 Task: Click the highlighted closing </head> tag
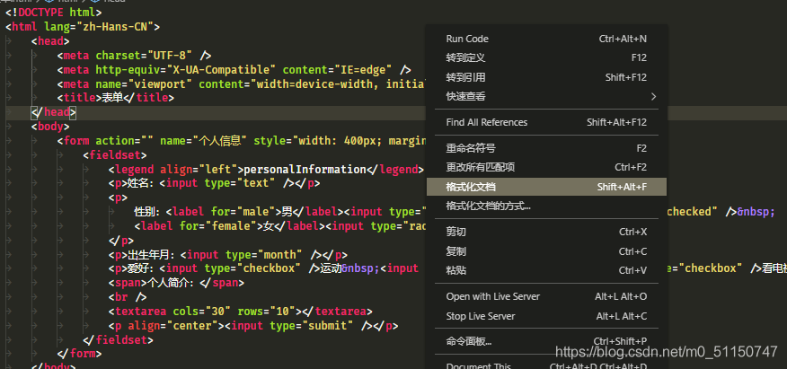pos(53,112)
